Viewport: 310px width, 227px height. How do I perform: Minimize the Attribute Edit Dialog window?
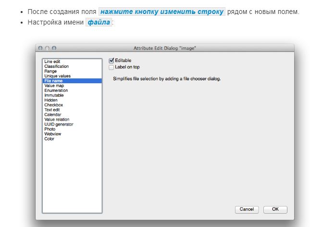(47, 48)
